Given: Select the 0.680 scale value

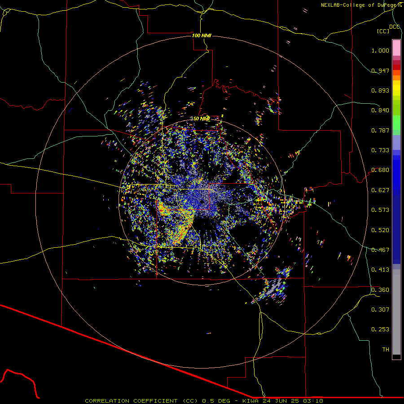Looking at the screenshot, I should pyautogui.click(x=380, y=170).
